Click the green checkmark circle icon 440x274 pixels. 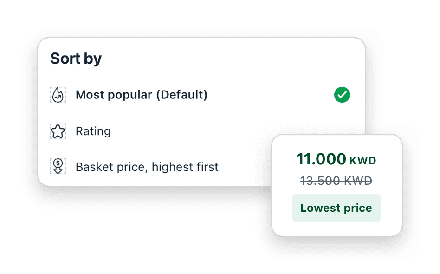point(342,95)
